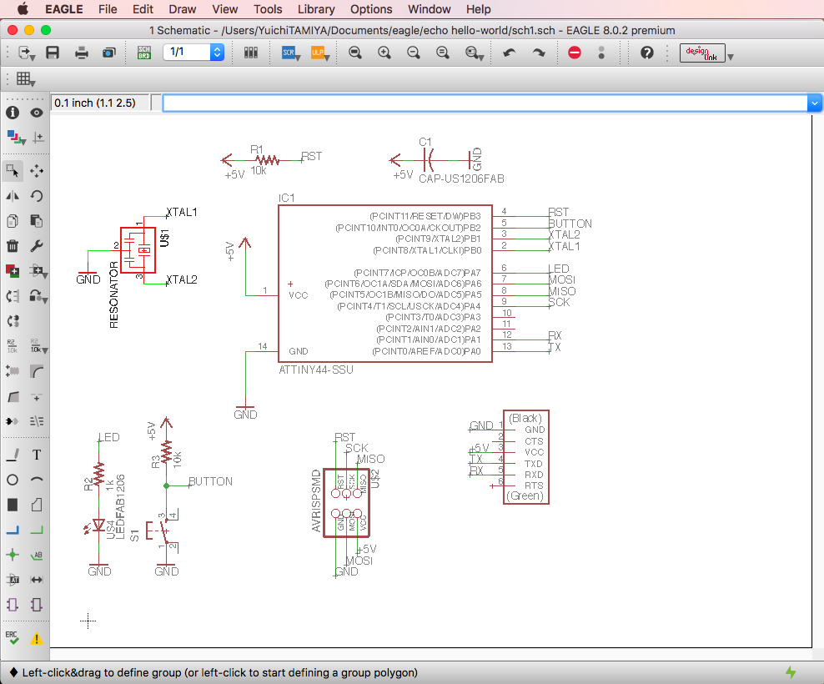Open the CAM processor icon
The width and height of the screenshot is (824, 684).
[108, 53]
